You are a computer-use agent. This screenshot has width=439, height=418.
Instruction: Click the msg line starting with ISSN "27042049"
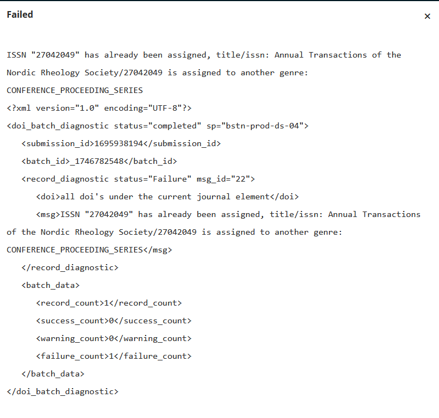(228, 214)
